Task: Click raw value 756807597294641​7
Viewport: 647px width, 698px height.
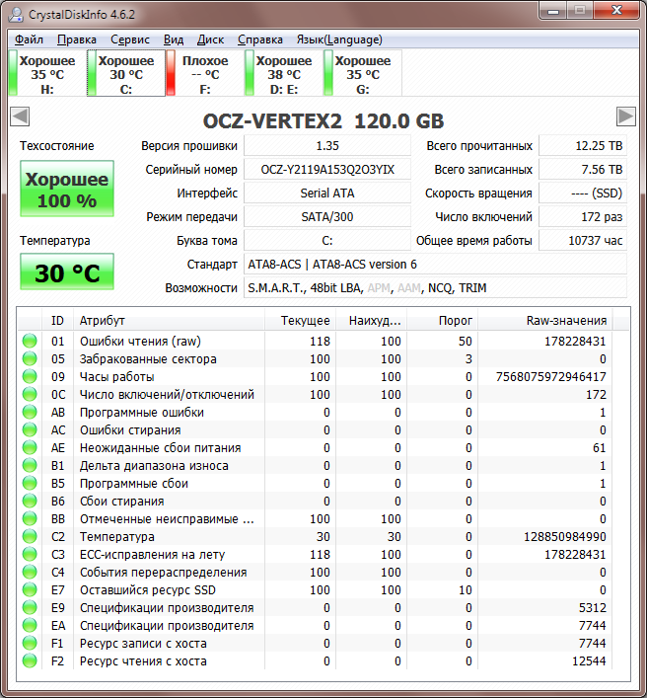Action: click(x=551, y=376)
